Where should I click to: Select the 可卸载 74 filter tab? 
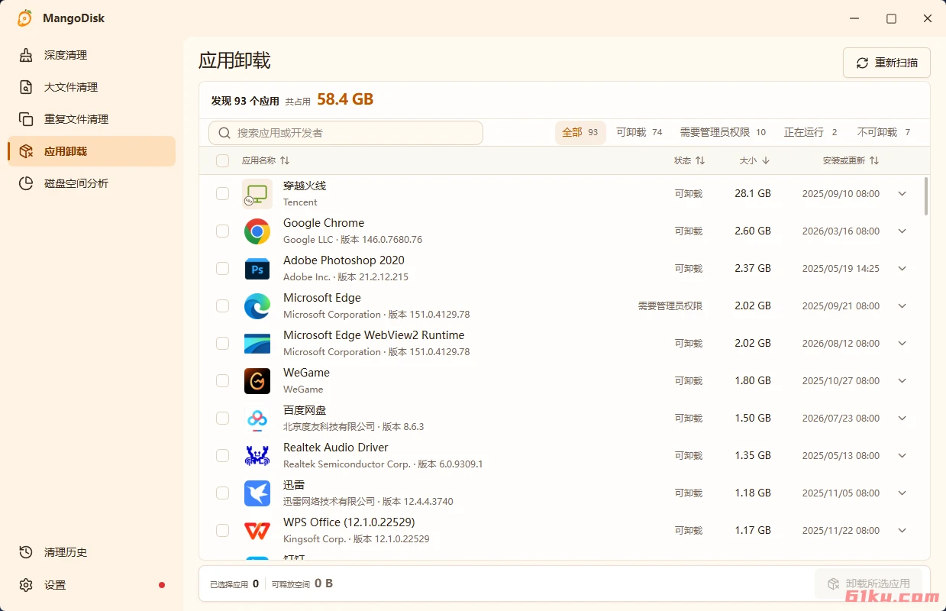[640, 133]
